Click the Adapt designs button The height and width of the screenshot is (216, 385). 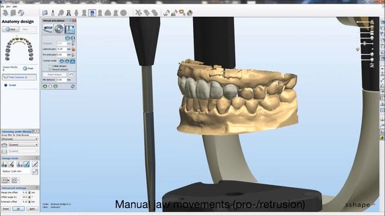[x=55, y=74]
